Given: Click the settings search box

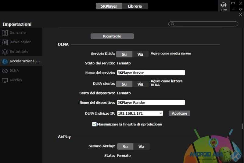Looking at the screenshot, I should [203, 24].
